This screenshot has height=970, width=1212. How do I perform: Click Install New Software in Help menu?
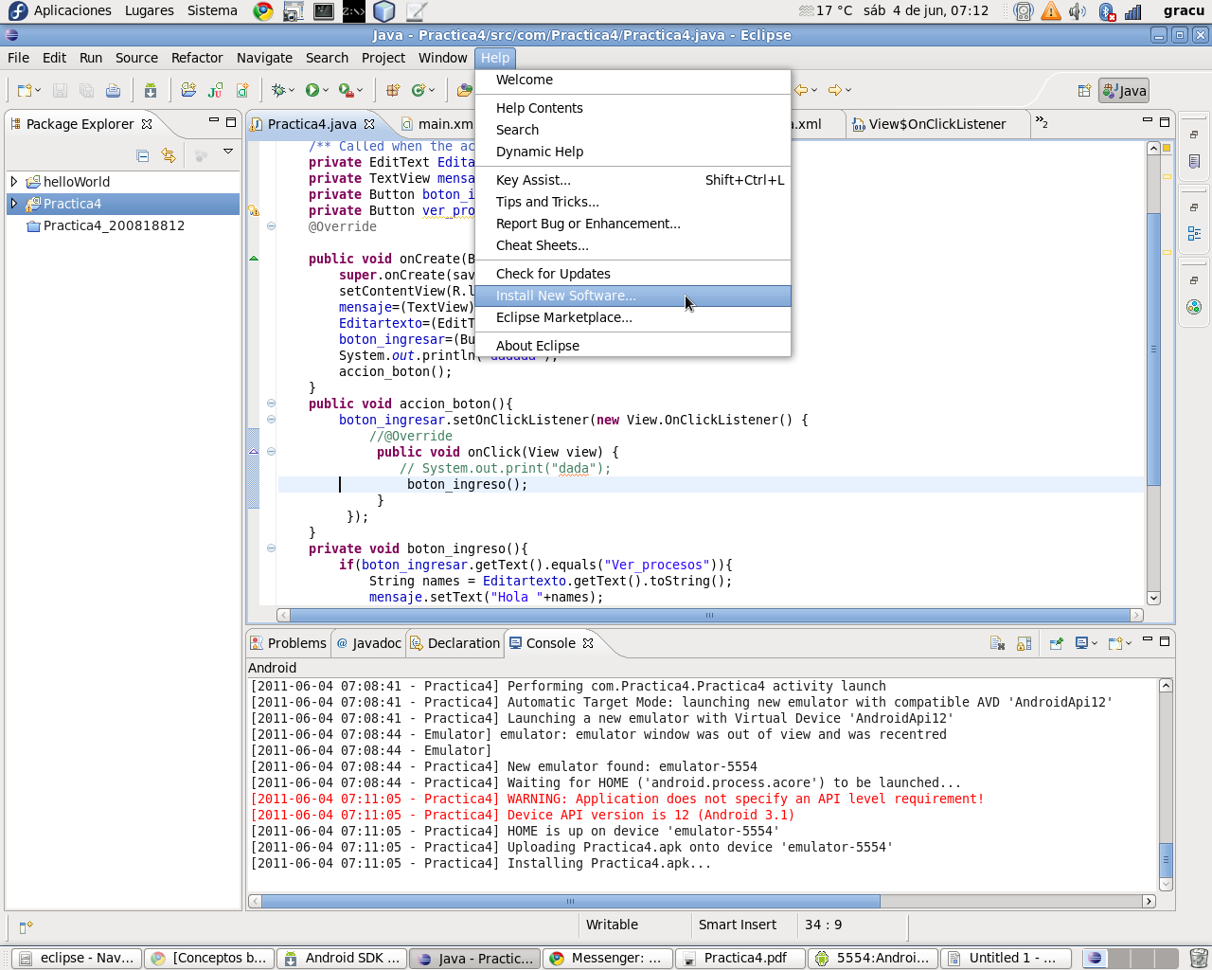coord(633,296)
